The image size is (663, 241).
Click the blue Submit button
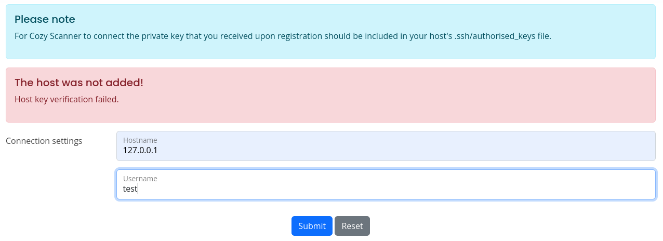312,226
